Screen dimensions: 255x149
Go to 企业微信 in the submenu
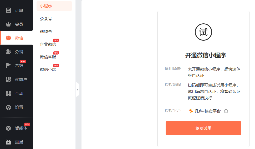(x=48, y=44)
